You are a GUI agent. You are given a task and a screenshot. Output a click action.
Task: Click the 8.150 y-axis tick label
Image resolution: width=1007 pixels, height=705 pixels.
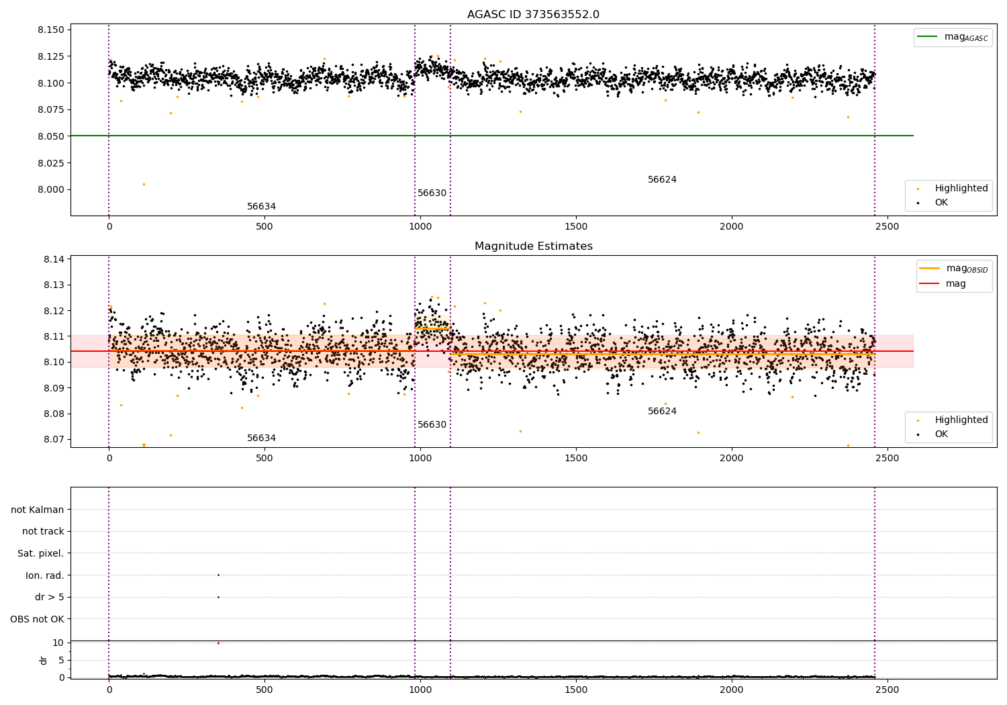(51, 30)
